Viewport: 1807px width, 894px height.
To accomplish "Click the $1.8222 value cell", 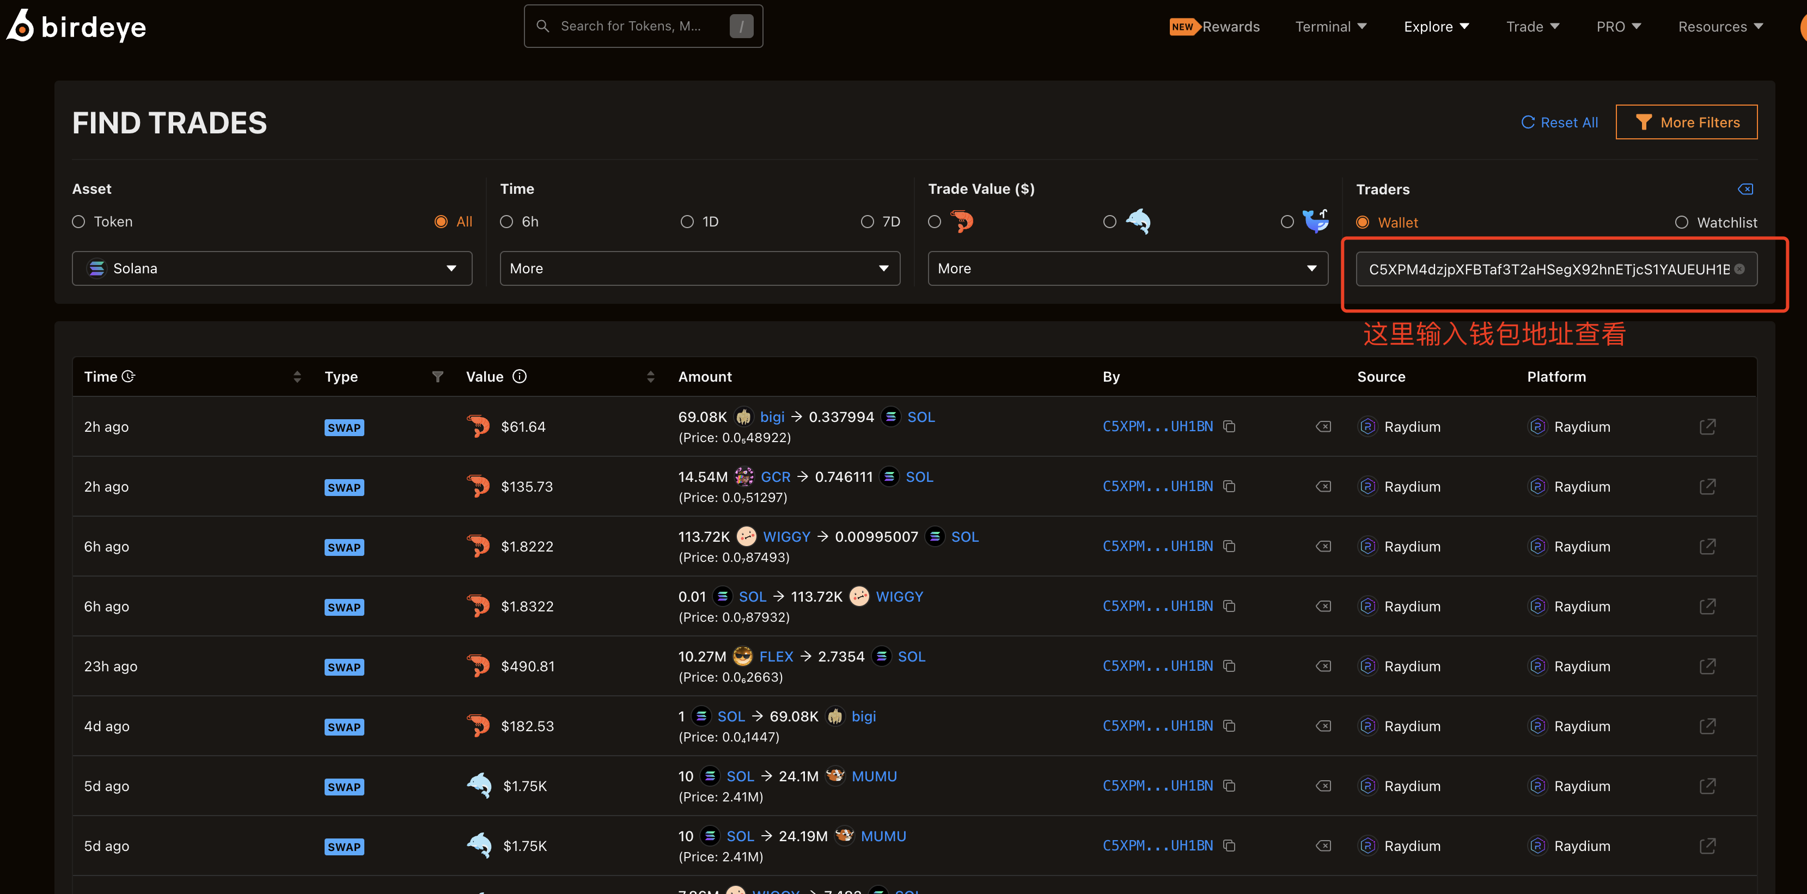I will click(x=527, y=546).
